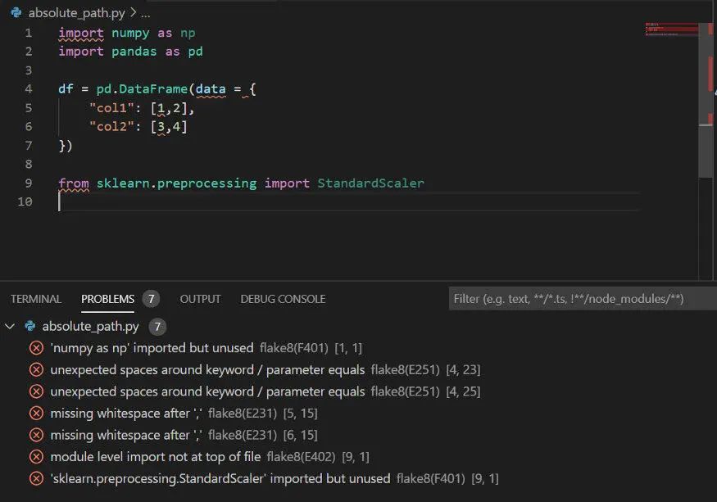Open absolute_path.py breadcrumb item
The image size is (717, 502).
[x=76, y=13]
